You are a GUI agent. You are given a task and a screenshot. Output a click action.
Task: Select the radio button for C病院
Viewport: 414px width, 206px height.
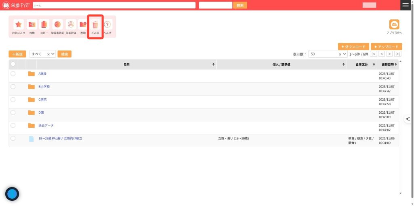(13, 100)
